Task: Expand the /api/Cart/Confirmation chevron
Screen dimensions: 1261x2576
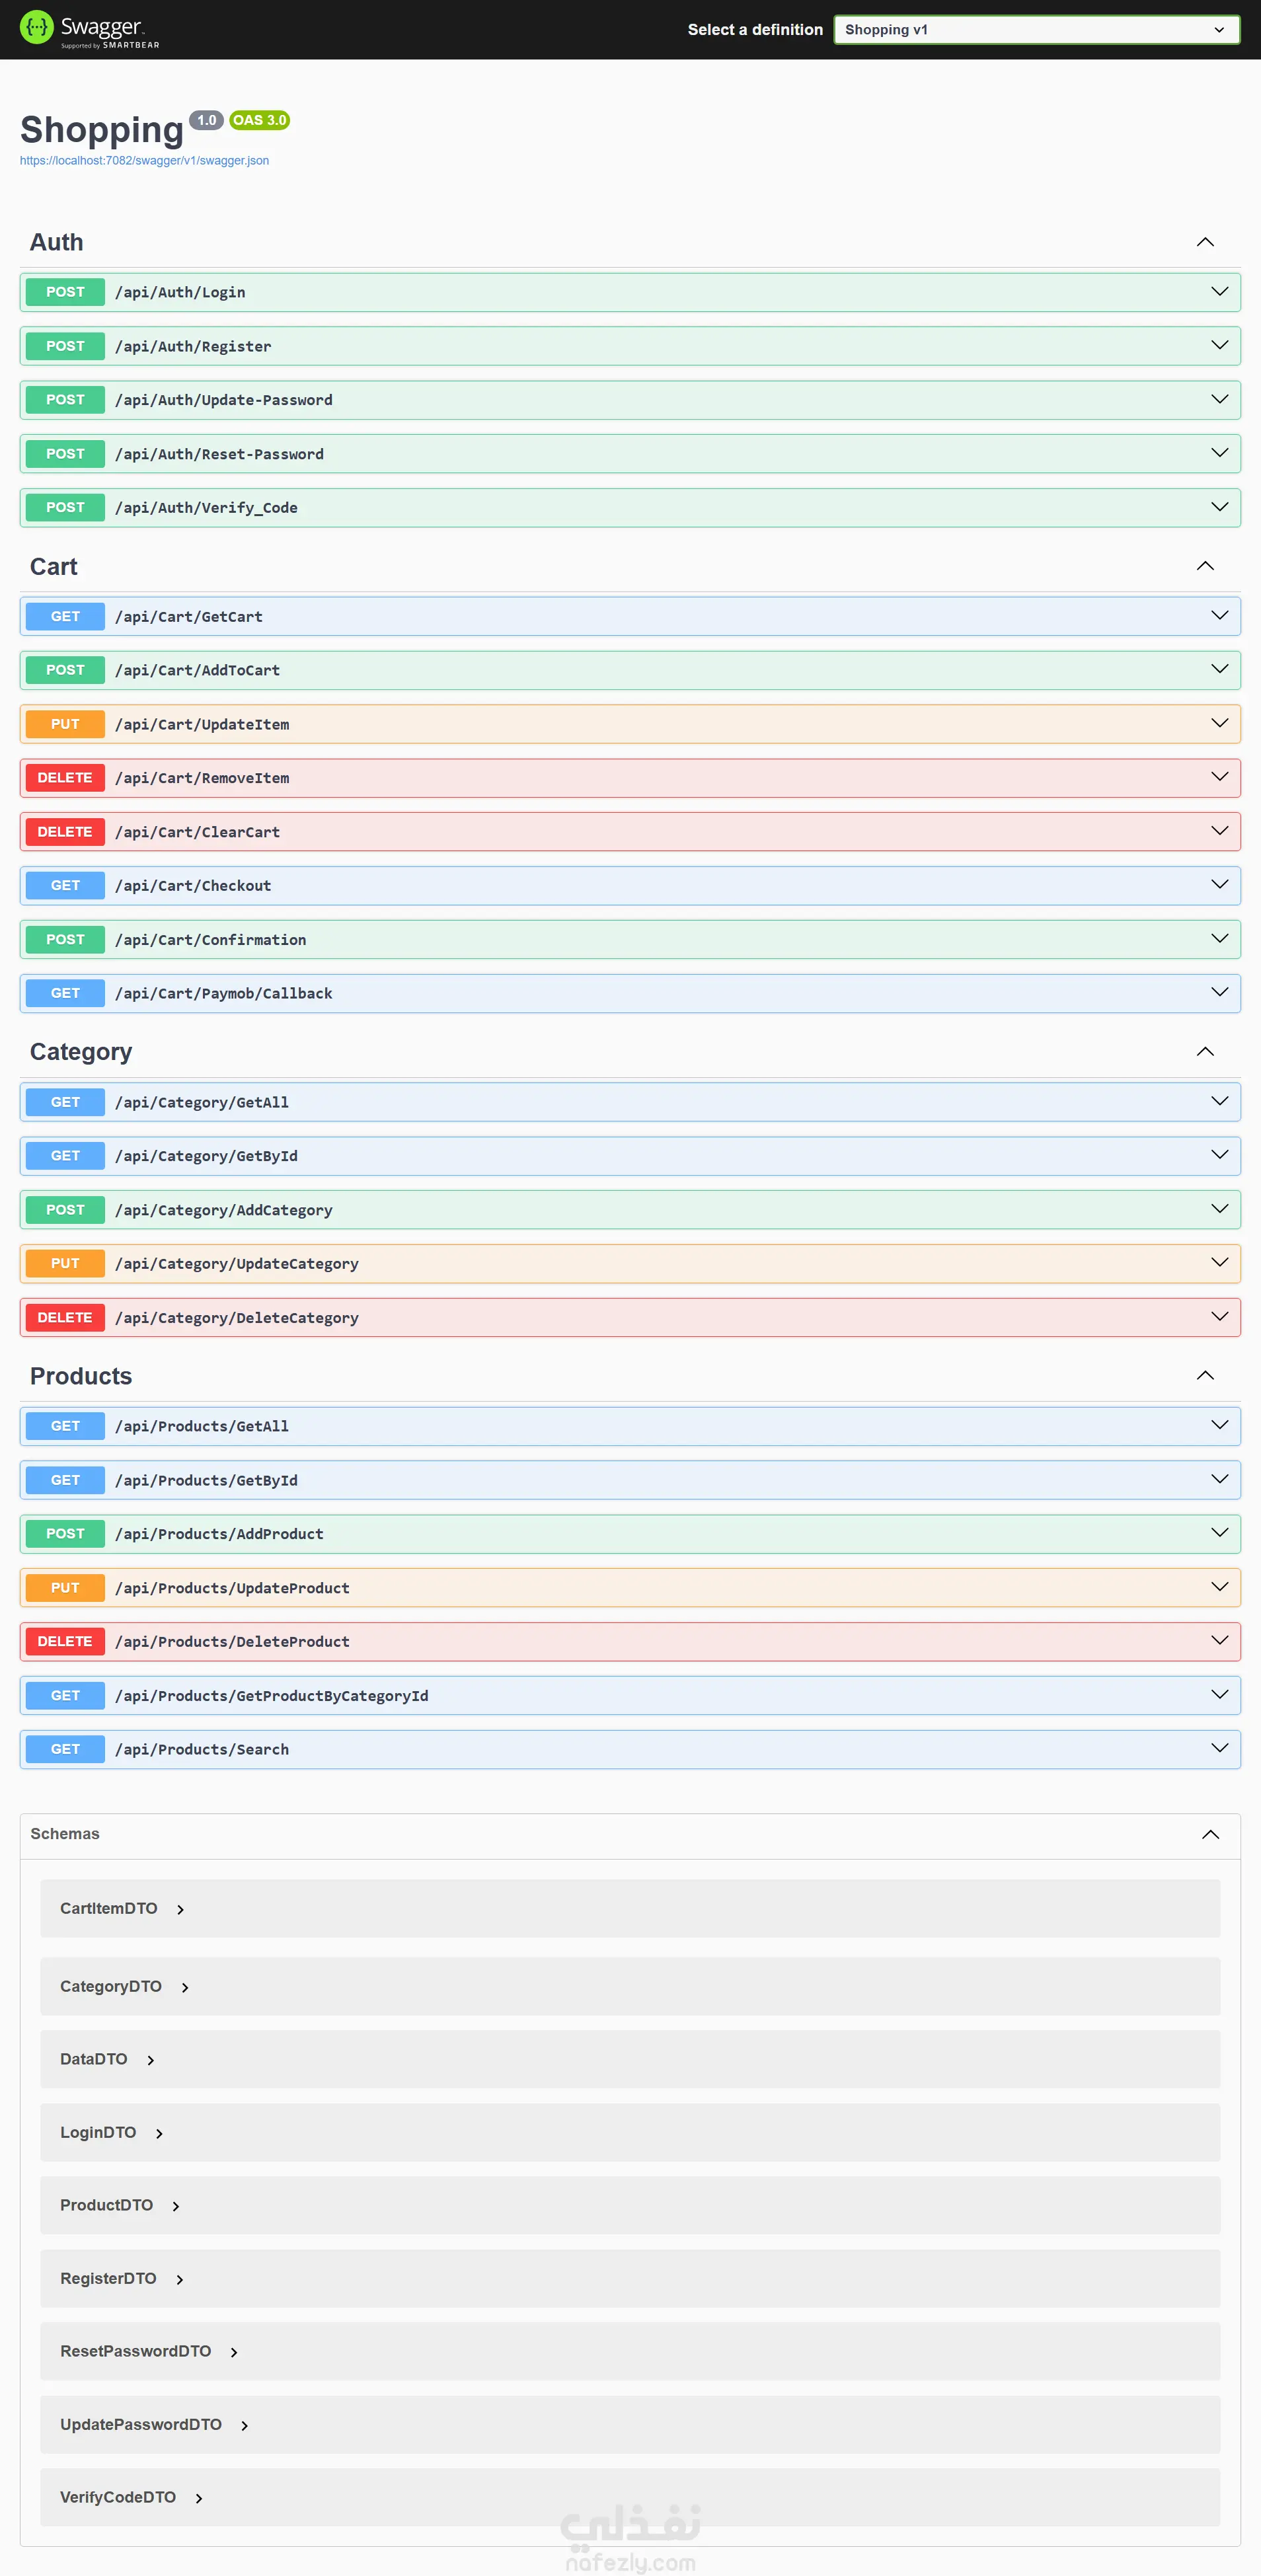Action: (x=1219, y=938)
